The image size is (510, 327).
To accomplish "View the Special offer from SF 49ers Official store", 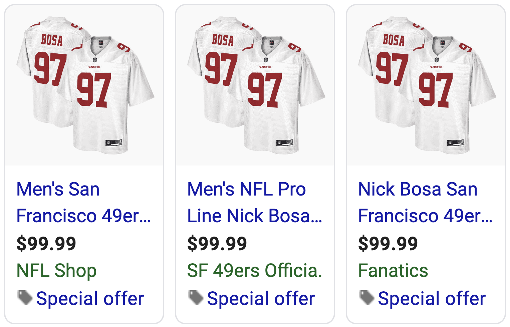I will pyautogui.click(x=261, y=298).
